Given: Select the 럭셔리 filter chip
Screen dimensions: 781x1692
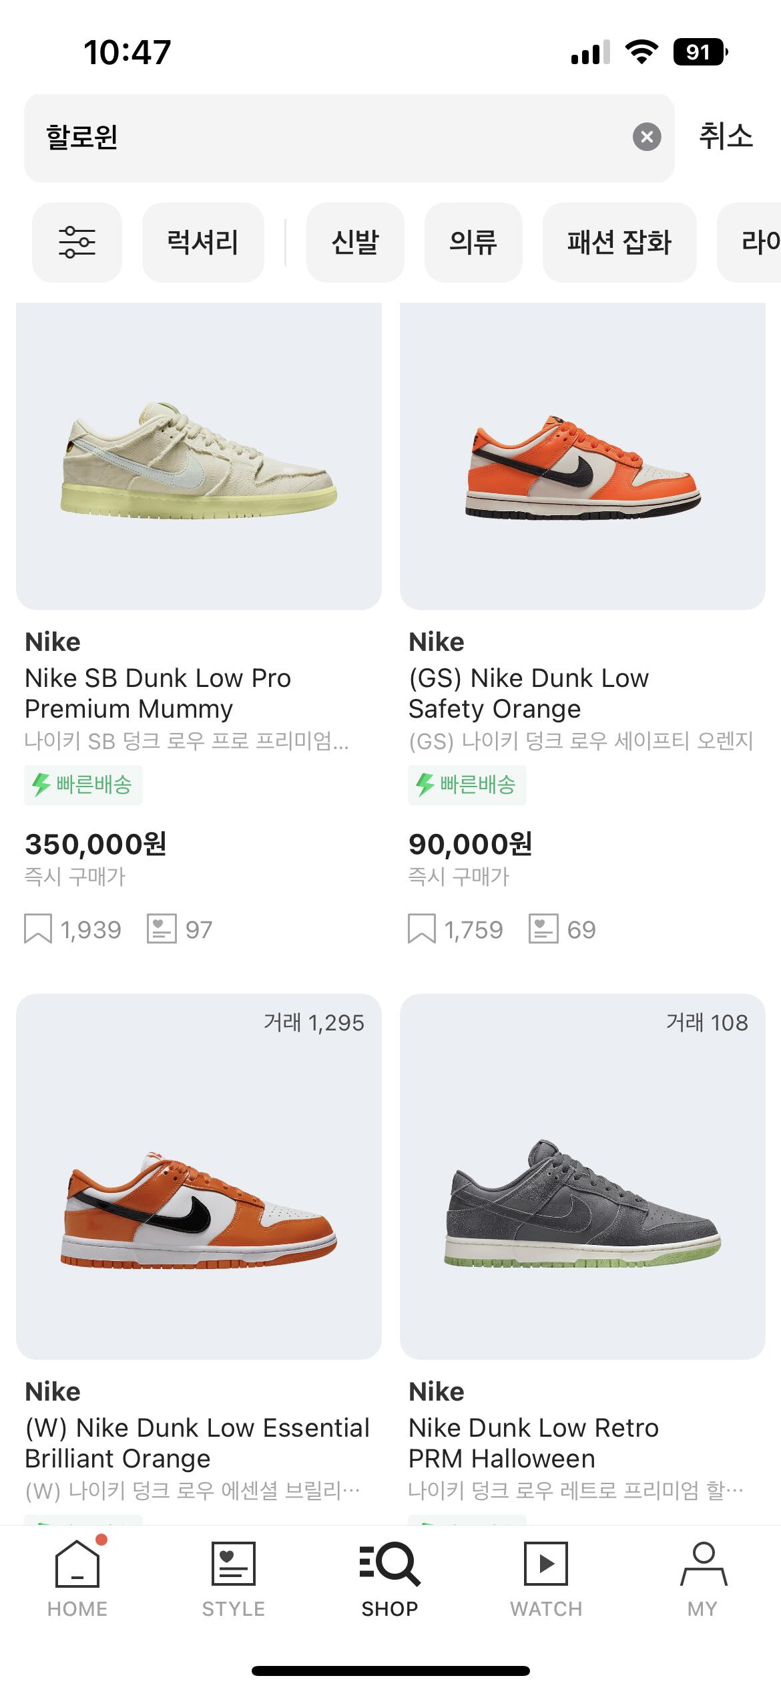Looking at the screenshot, I should [x=203, y=242].
